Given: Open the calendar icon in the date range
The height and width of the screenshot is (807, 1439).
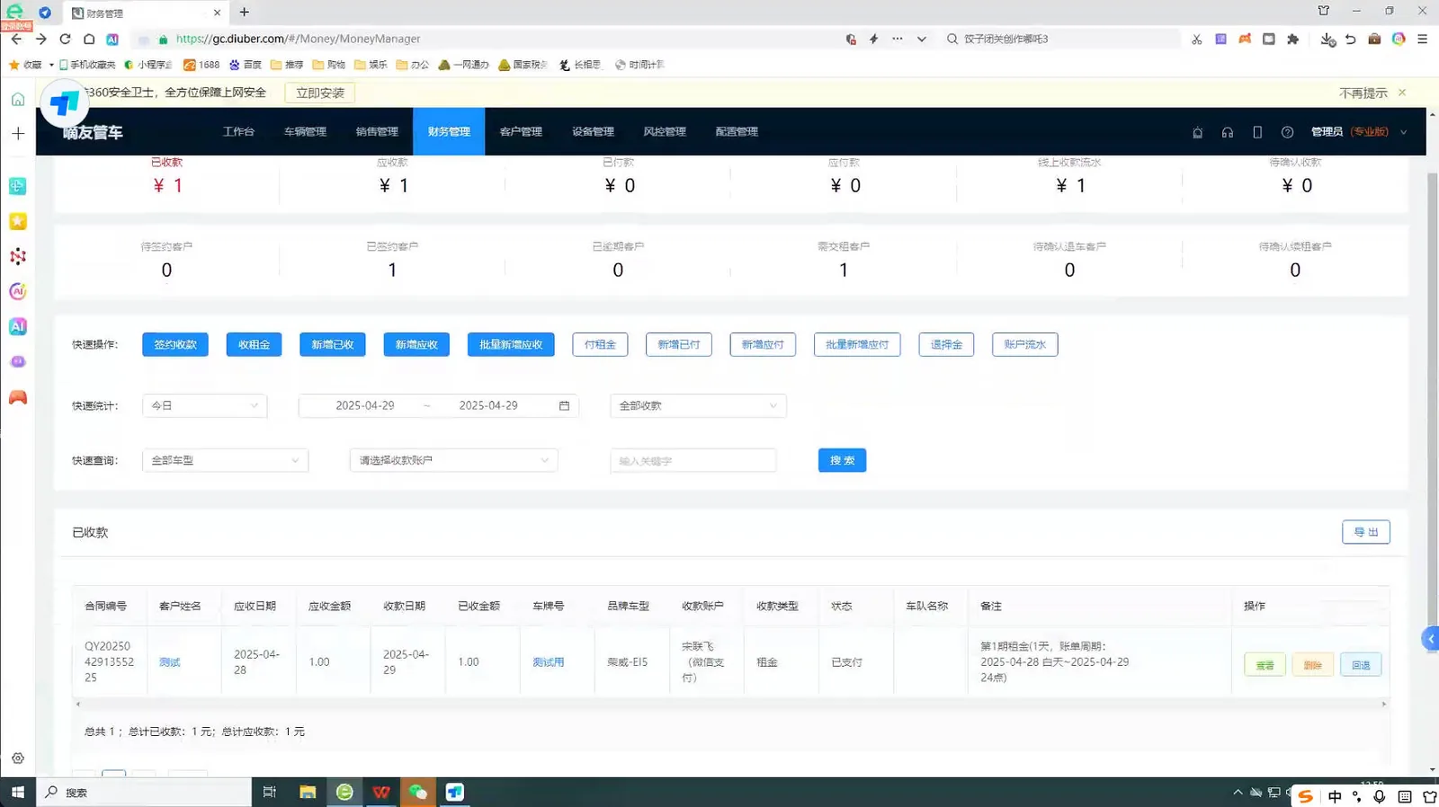Looking at the screenshot, I should 564,406.
